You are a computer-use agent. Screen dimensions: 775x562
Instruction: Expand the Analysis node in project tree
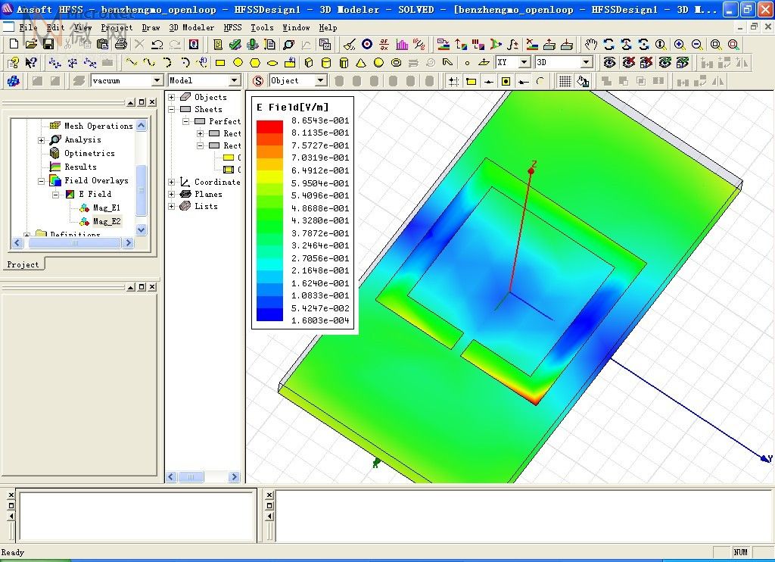coord(42,140)
